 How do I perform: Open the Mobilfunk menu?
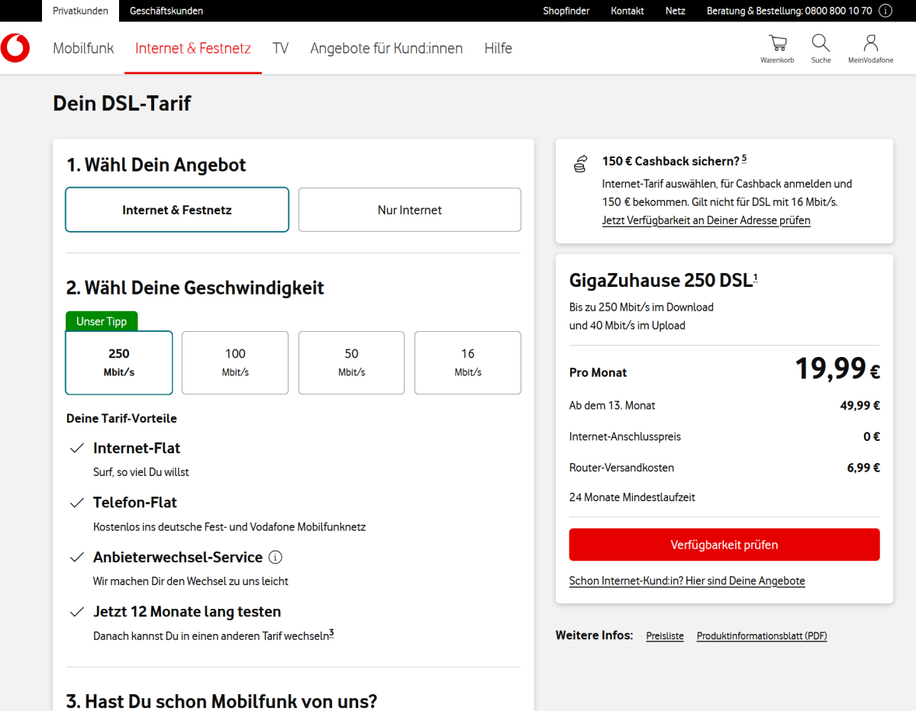point(83,48)
